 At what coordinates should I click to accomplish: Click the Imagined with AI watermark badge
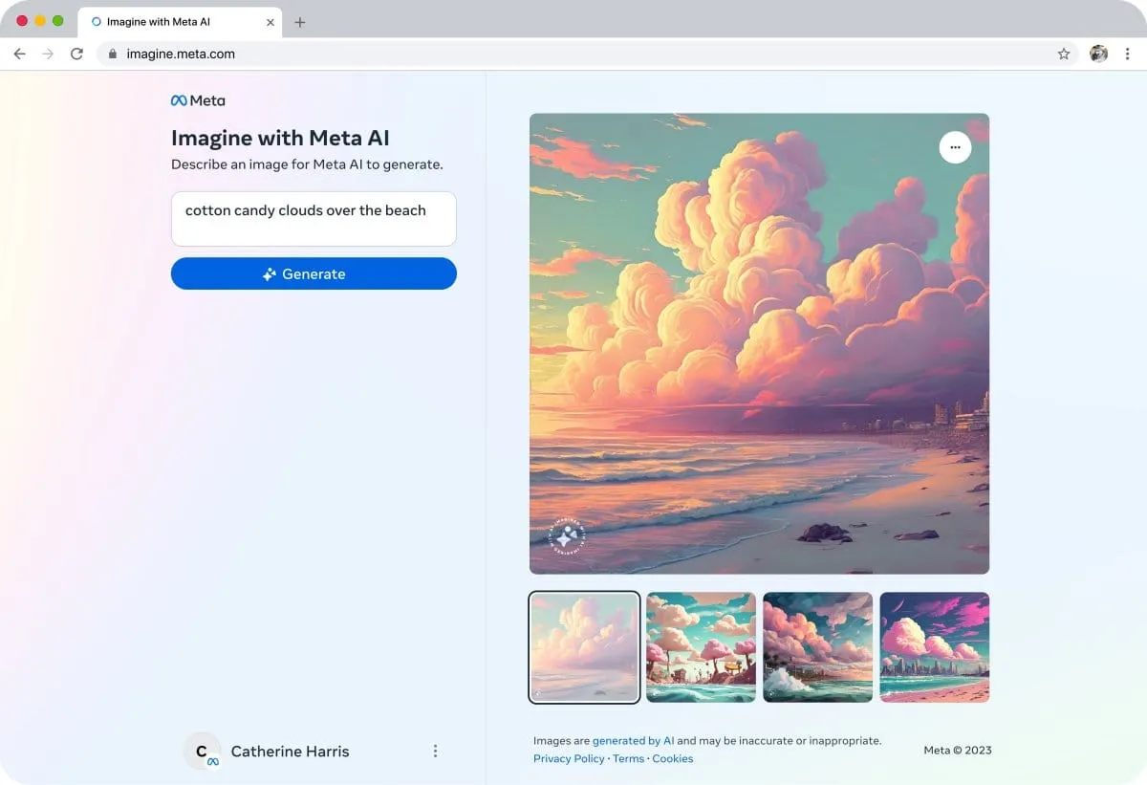567,538
